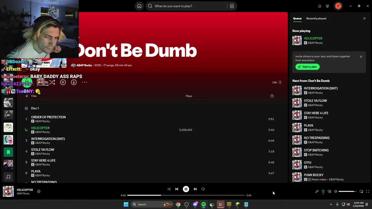Close the Queue panel

click(364, 18)
